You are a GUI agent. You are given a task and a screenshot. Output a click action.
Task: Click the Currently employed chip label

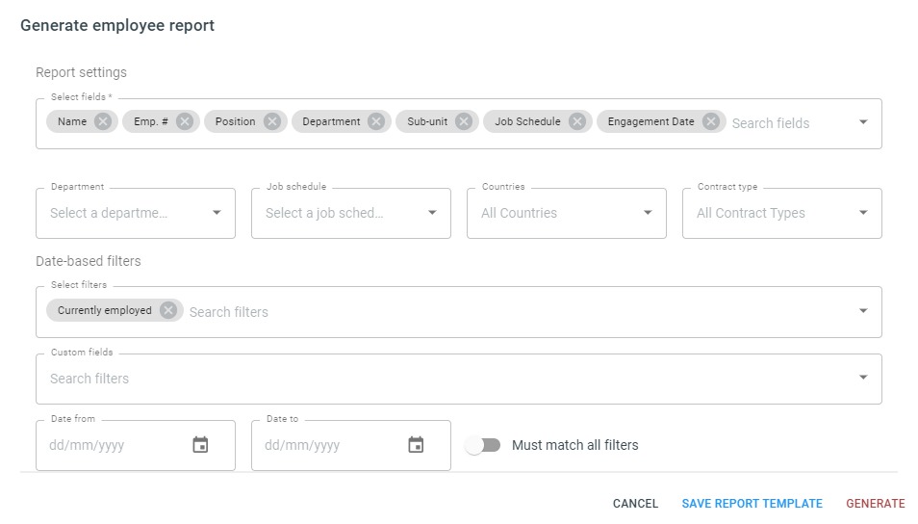coord(104,310)
